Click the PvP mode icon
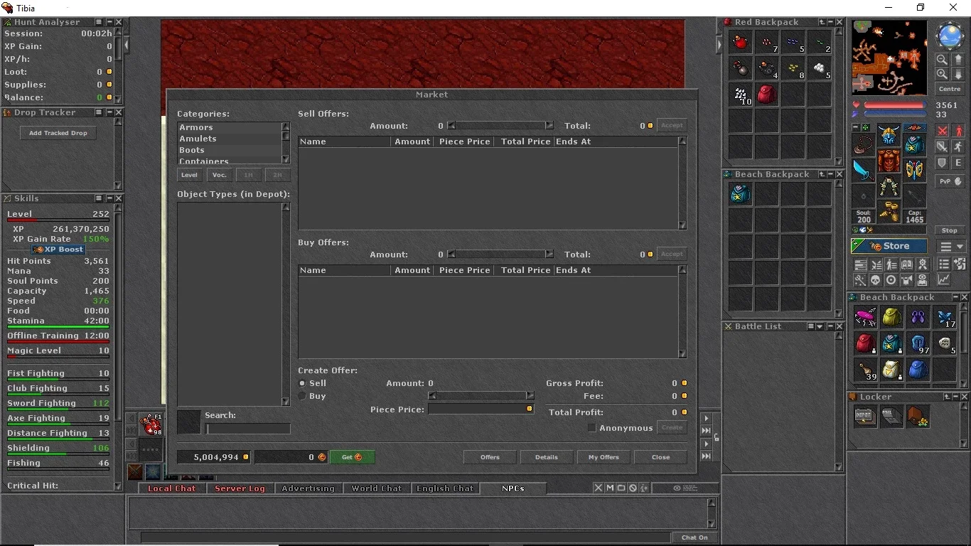This screenshot has height=546, width=971. (x=950, y=181)
